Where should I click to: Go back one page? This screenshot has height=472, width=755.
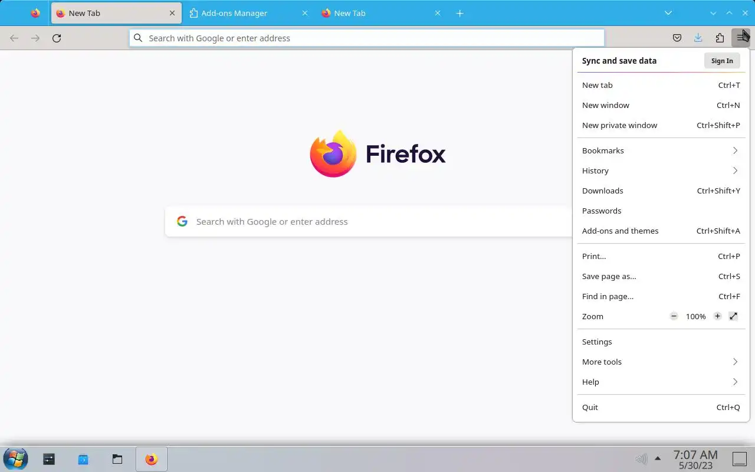14,38
